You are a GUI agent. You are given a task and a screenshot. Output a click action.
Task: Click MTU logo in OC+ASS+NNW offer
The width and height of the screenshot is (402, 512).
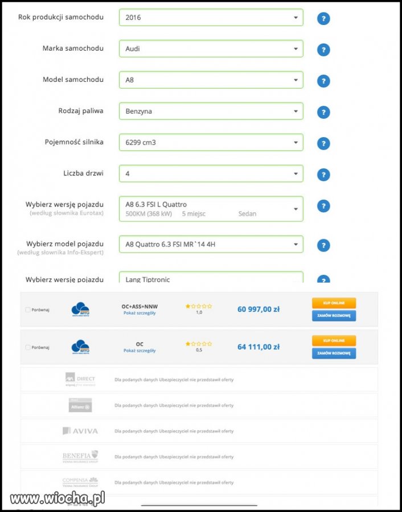click(80, 309)
